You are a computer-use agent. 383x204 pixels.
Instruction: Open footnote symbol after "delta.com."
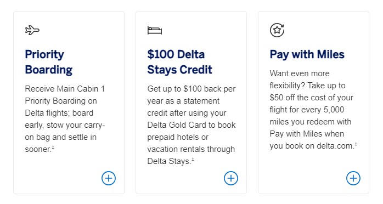356,144
